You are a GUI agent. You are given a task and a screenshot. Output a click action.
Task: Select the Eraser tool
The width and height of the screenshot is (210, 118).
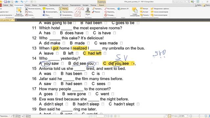(96, 12)
